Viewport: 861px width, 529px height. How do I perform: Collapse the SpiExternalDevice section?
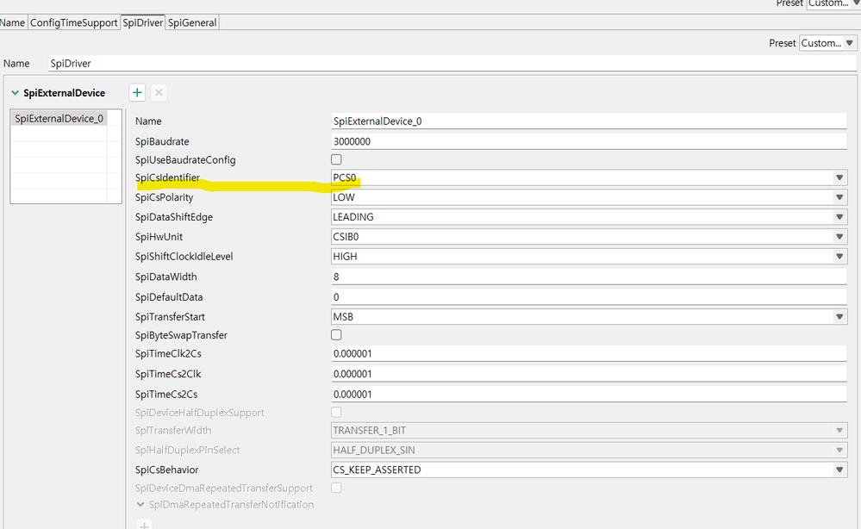(15, 93)
